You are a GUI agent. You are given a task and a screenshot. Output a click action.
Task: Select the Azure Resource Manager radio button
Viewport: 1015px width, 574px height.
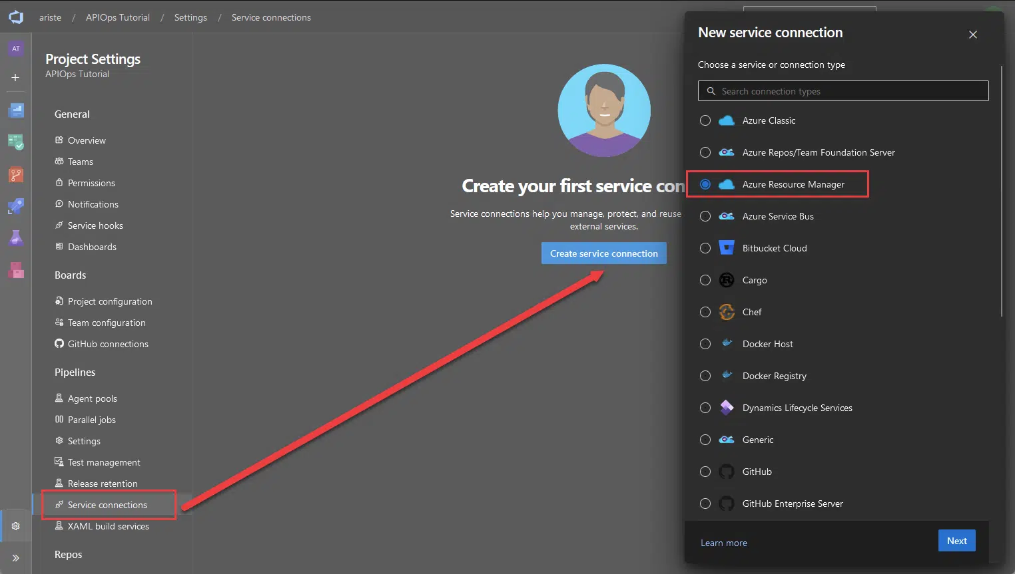coord(705,184)
